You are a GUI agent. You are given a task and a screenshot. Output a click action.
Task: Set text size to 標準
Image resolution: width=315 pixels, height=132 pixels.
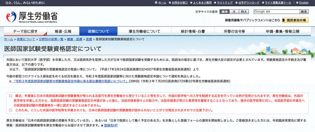coord(224,12)
